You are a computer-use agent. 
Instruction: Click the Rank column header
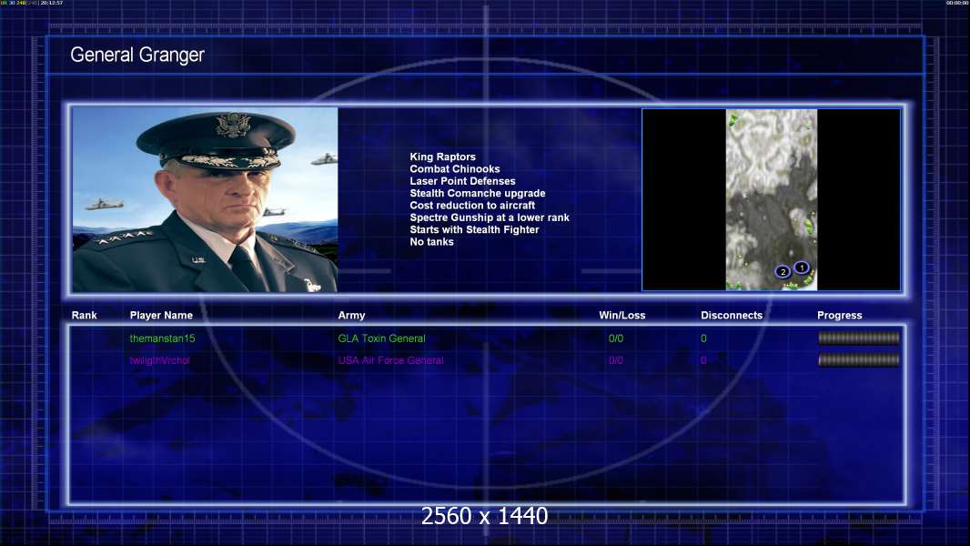pyautogui.click(x=84, y=316)
